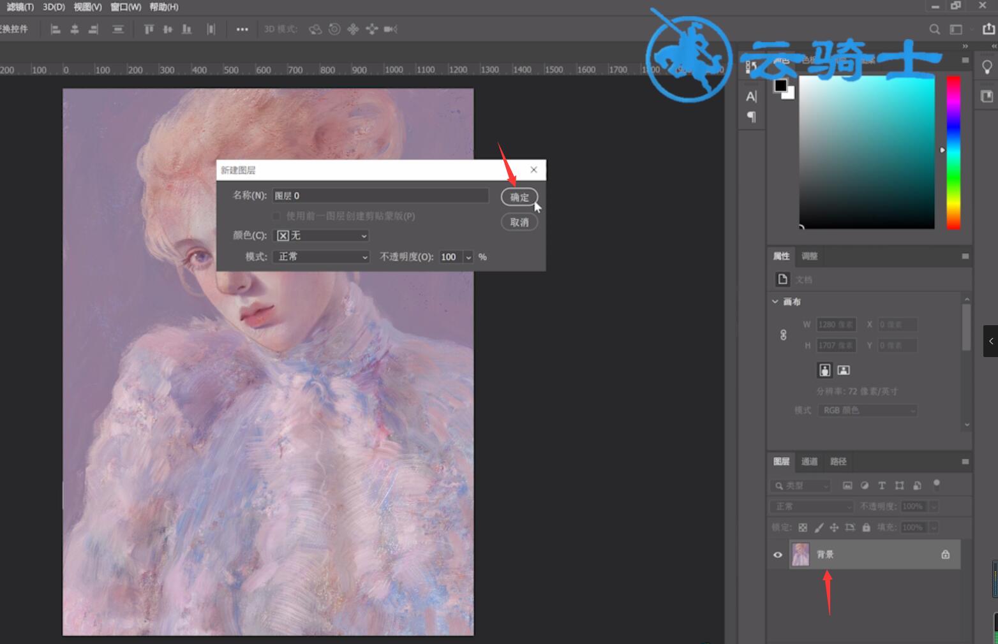Viewport: 998px width, 644px height.
Task: Click align vertical centers icon
Action: click(168, 29)
